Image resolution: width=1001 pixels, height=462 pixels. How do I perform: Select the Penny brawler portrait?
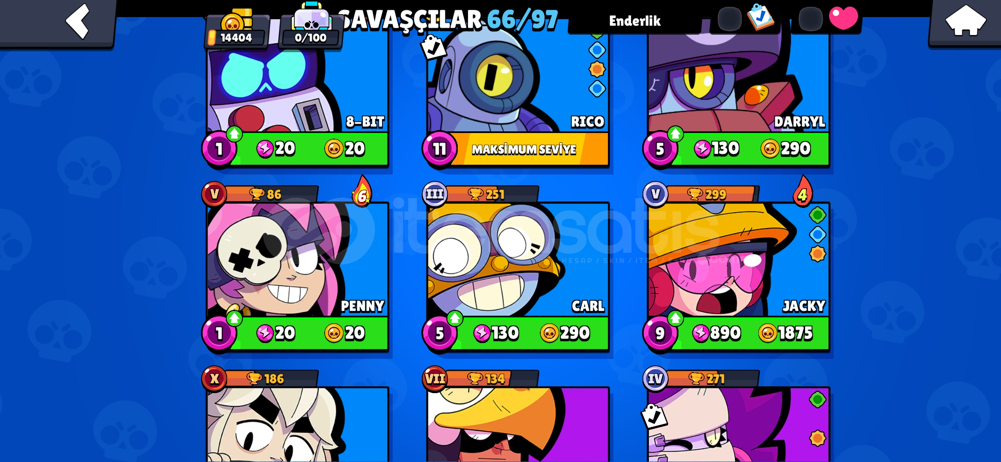(297, 260)
